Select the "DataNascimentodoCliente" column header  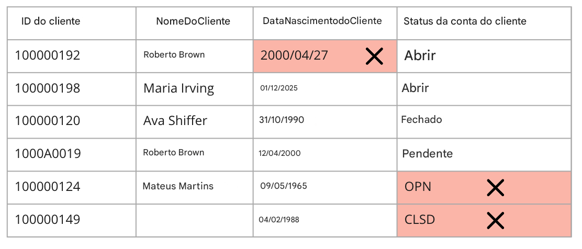pos(322,21)
